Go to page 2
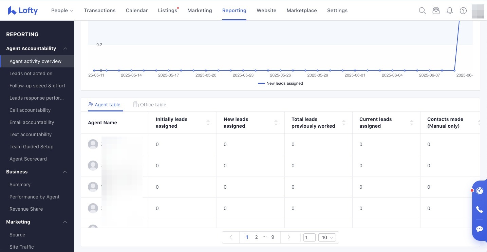This screenshot has width=487, height=252. (257, 237)
